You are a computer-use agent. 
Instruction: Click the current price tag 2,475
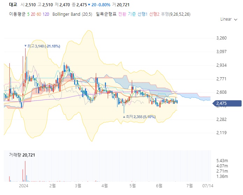click(x=227, y=103)
